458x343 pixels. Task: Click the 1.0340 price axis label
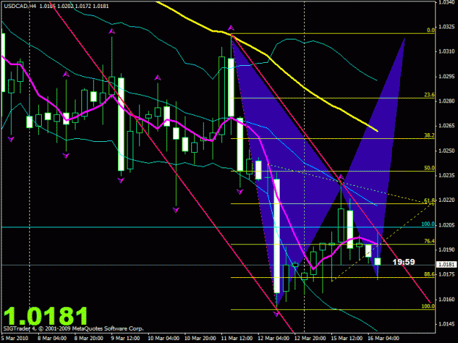pyautogui.click(x=446, y=3)
